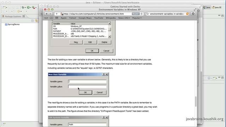The width and height of the screenshot is (226, 127).
Task: Open the Google Maps bookmark
Action: [85, 18]
